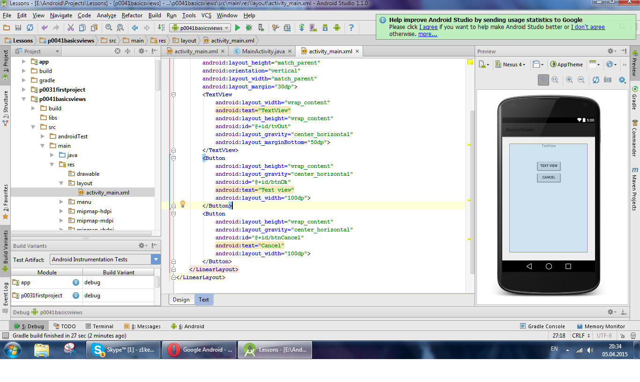The width and height of the screenshot is (640, 382).
Task: Open Find with the magnifier toolbar icon
Action: [x=109, y=28]
